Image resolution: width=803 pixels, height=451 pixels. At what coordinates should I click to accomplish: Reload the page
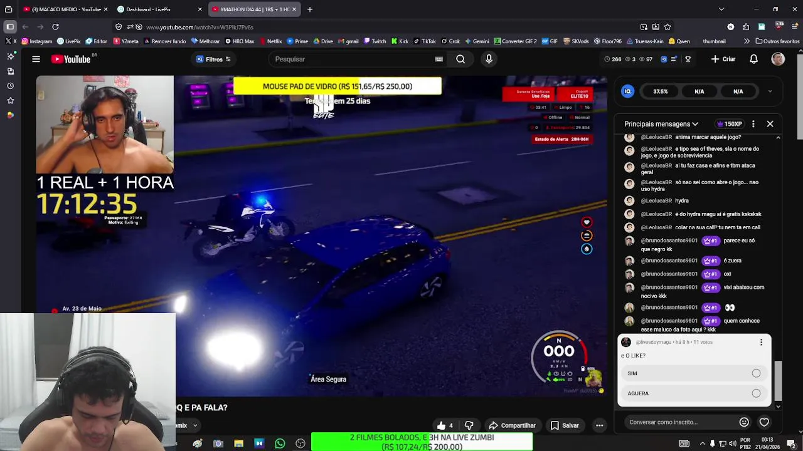coord(55,27)
